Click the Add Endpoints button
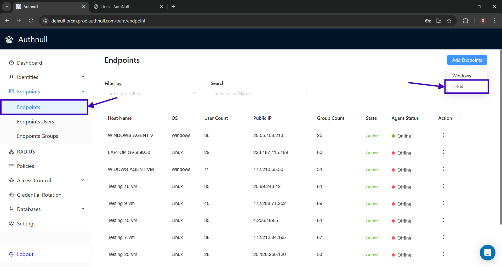The image size is (502, 267). tap(467, 60)
